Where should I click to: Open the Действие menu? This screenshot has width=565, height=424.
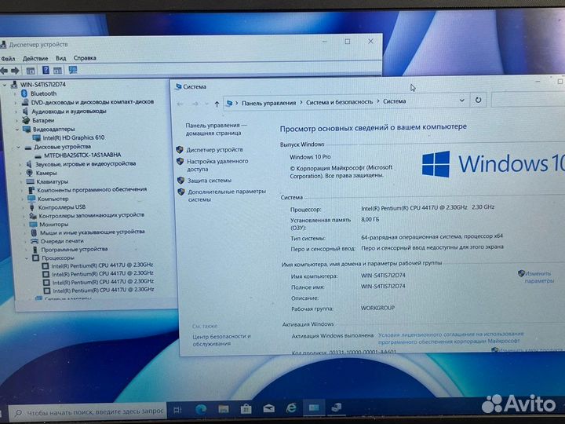click(x=35, y=58)
